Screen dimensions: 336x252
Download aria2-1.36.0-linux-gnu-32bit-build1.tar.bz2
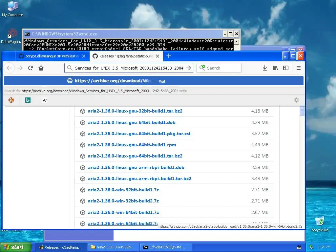click(x=135, y=111)
